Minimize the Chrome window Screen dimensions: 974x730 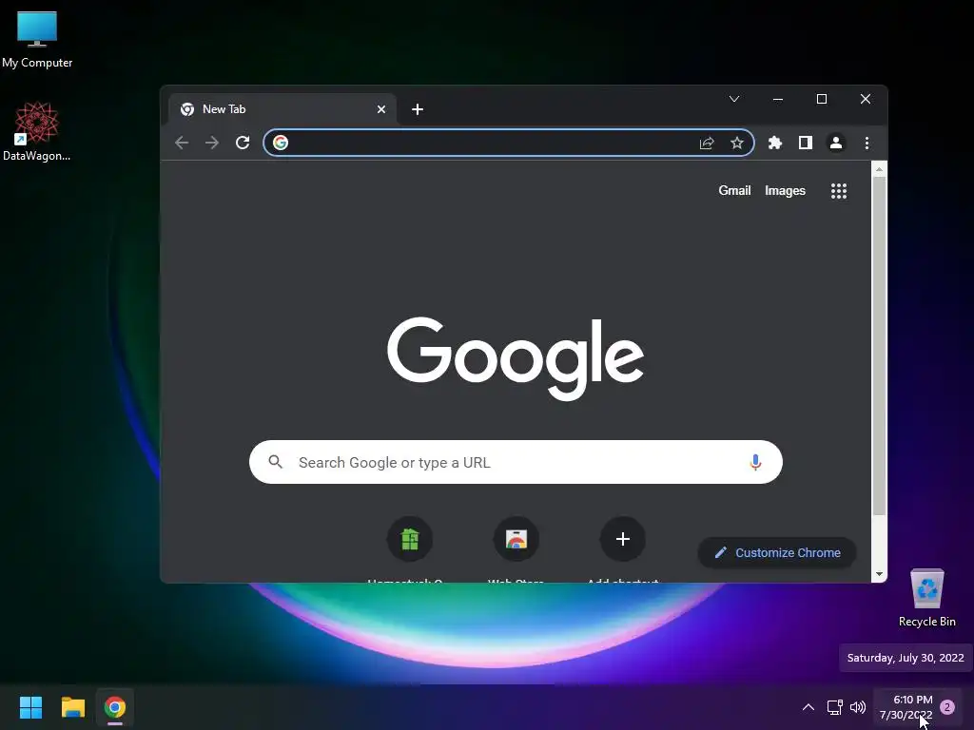[x=778, y=99]
